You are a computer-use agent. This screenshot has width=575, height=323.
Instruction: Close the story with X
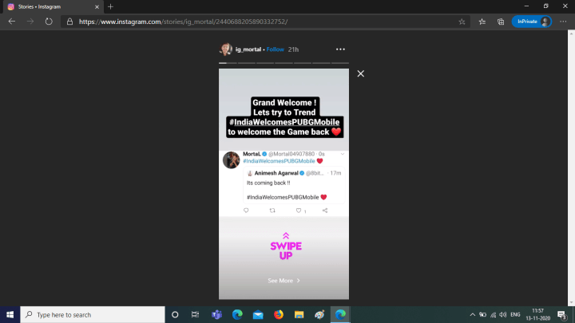pos(361,73)
